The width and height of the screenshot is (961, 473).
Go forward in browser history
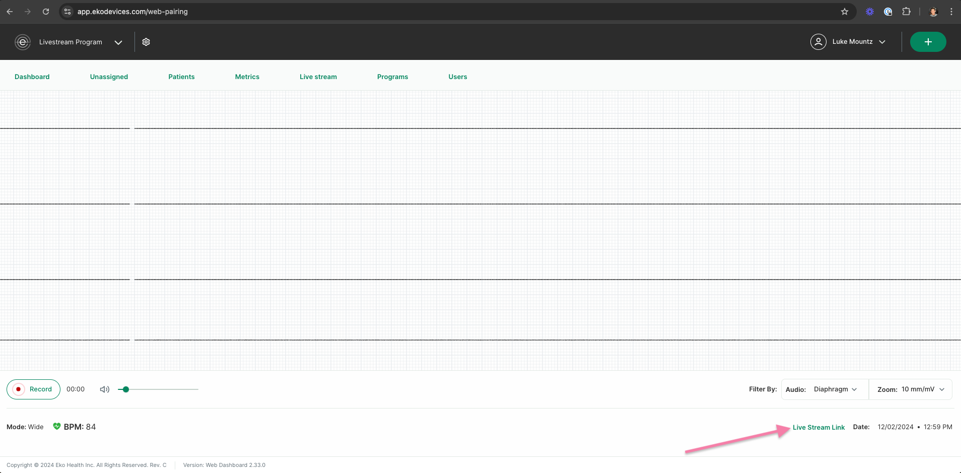click(x=28, y=12)
